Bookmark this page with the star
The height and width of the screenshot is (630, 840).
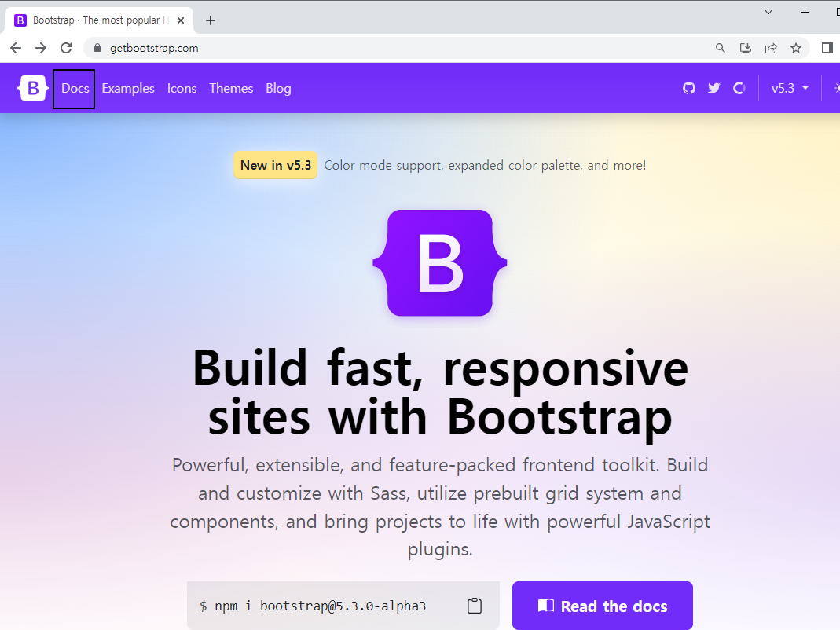[x=795, y=48]
